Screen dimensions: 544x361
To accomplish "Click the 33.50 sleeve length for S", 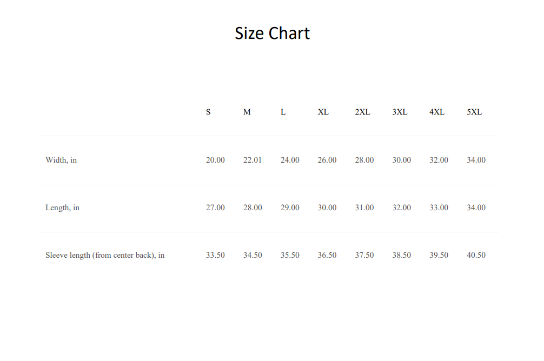I will coord(215,255).
